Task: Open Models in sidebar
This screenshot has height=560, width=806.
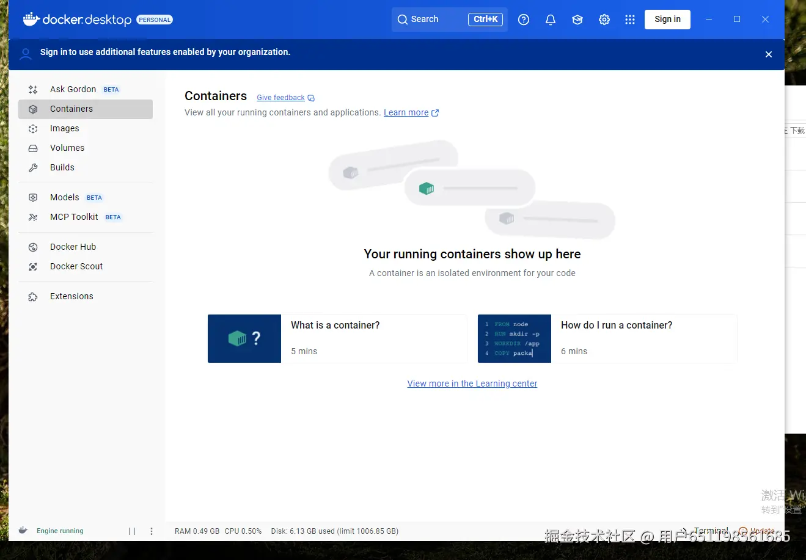Action: [86, 197]
